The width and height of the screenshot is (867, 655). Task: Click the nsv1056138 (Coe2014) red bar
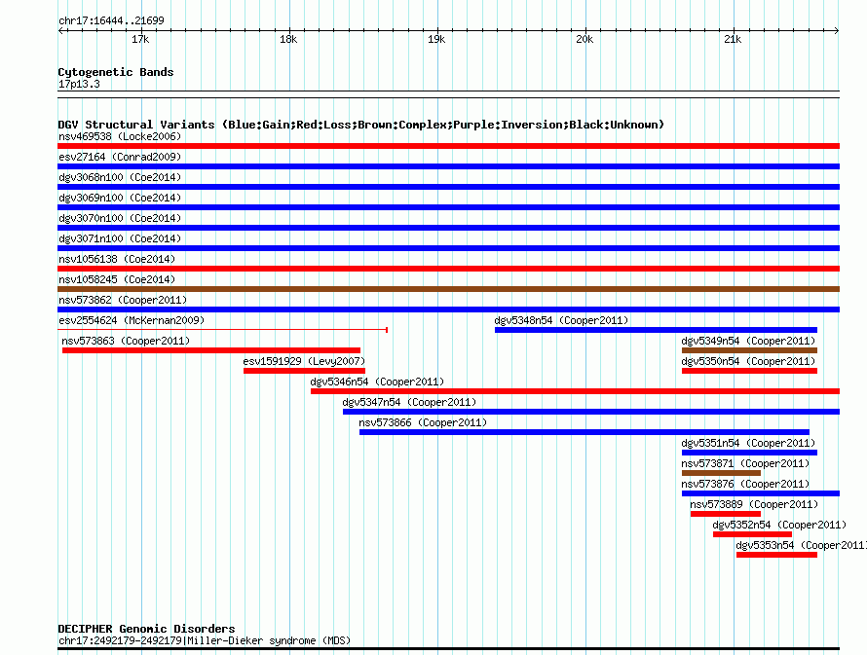(x=448, y=269)
